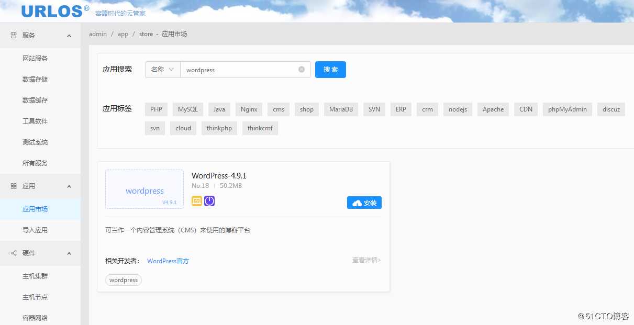Click the wordpress V4.9.1 thumbnail
Image resolution: width=634 pixels, height=325 pixels.
pyautogui.click(x=144, y=189)
